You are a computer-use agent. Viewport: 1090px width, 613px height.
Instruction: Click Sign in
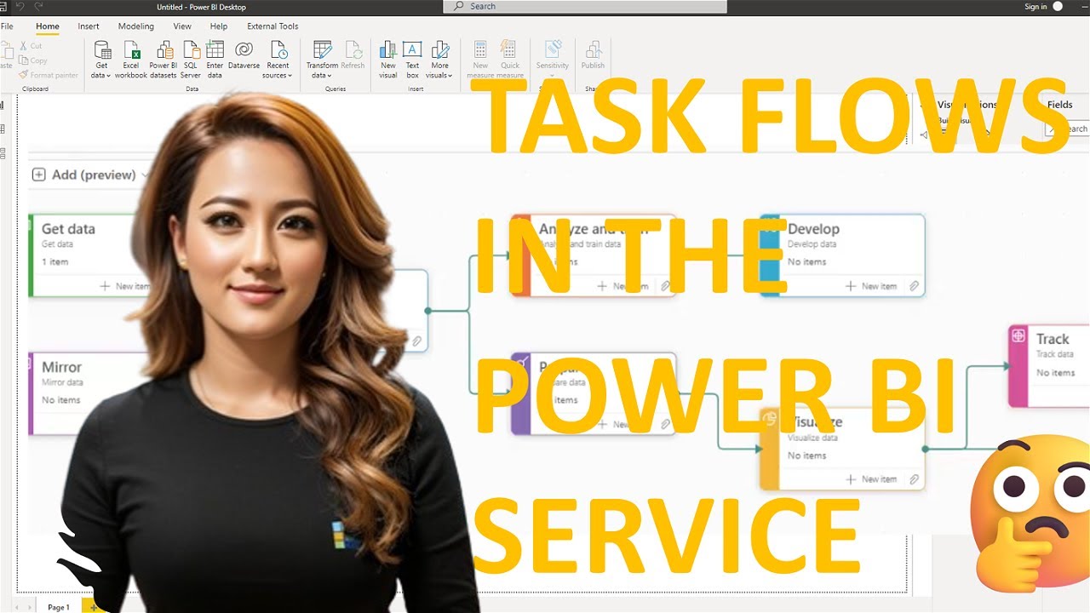(x=1035, y=6)
